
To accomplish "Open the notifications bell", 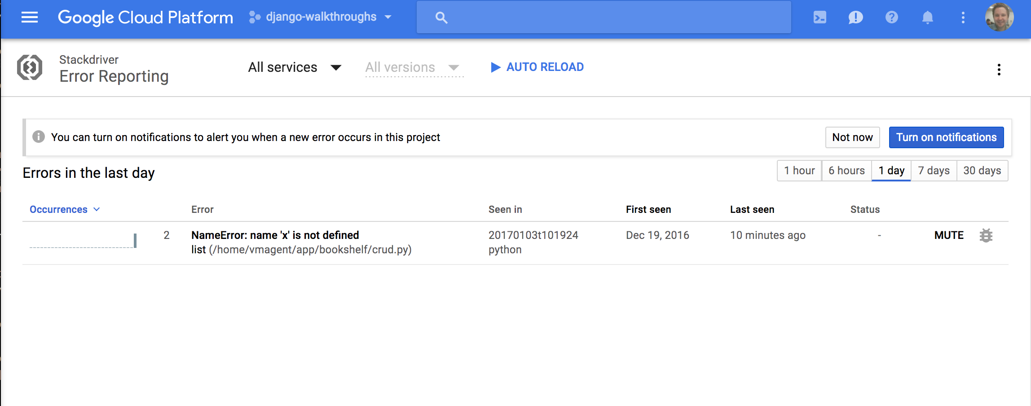I will click(927, 18).
